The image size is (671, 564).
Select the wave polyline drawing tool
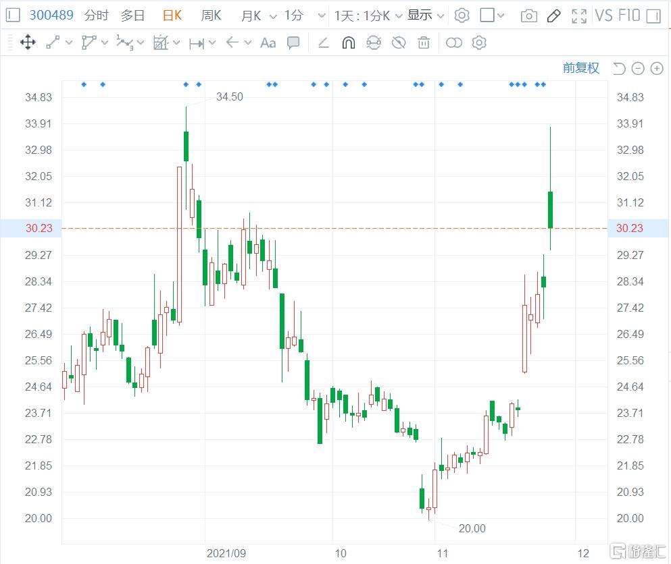124,43
